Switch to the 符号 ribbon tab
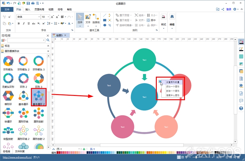 pyautogui.click(x=60, y=9)
